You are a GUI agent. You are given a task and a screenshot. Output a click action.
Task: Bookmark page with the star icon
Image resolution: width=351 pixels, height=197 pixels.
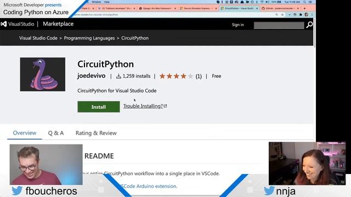coord(282,15)
